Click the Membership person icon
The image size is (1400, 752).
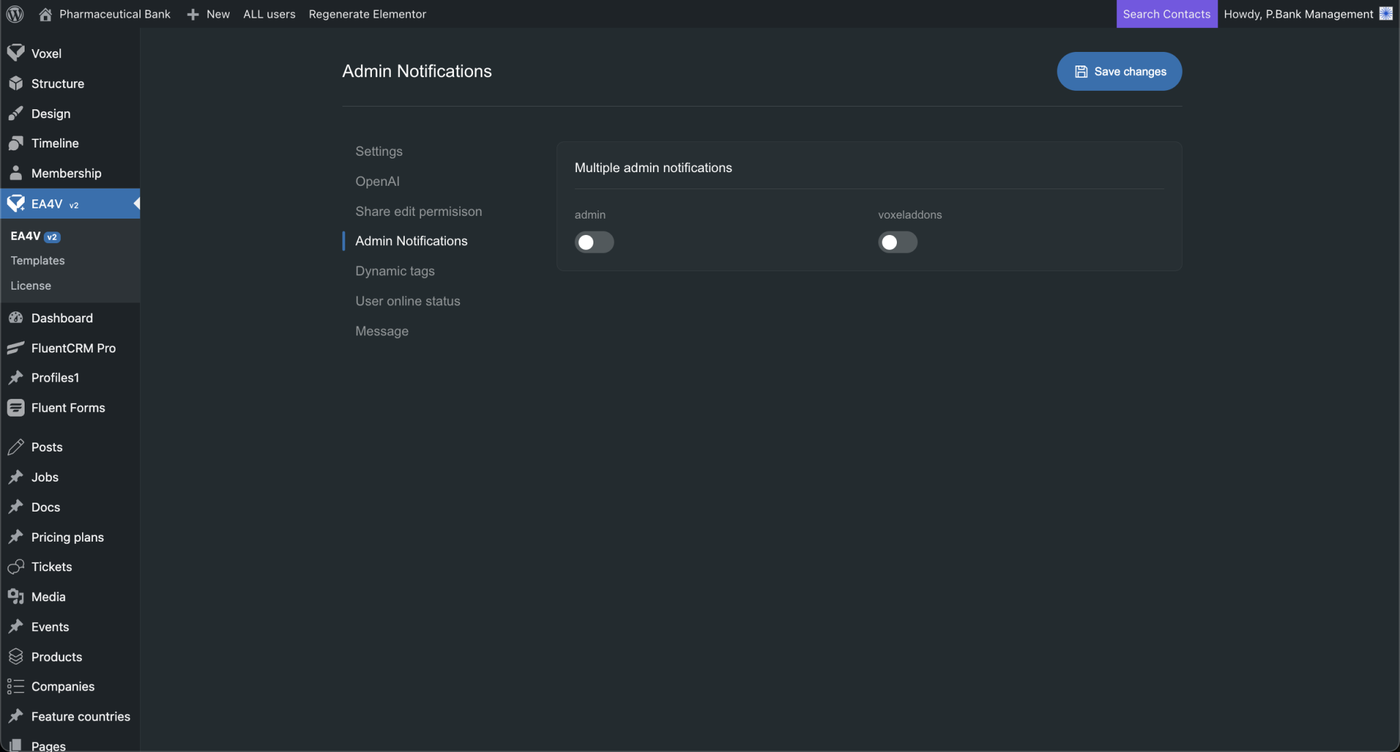pyautogui.click(x=16, y=173)
